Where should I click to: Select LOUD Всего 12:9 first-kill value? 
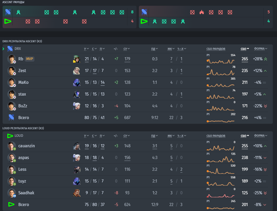pyautogui.click(x=155, y=204)
